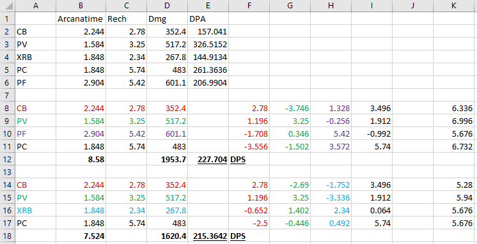
Task: Select column C header
Action: point(126,6)
